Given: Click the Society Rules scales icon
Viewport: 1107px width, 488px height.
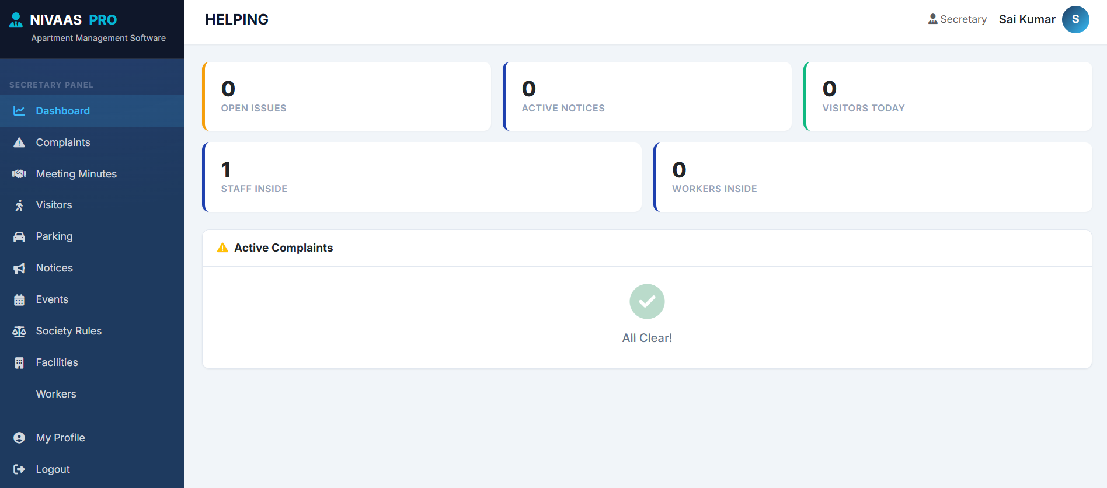Looking at the screenshot, I should [x=19, y=332].
